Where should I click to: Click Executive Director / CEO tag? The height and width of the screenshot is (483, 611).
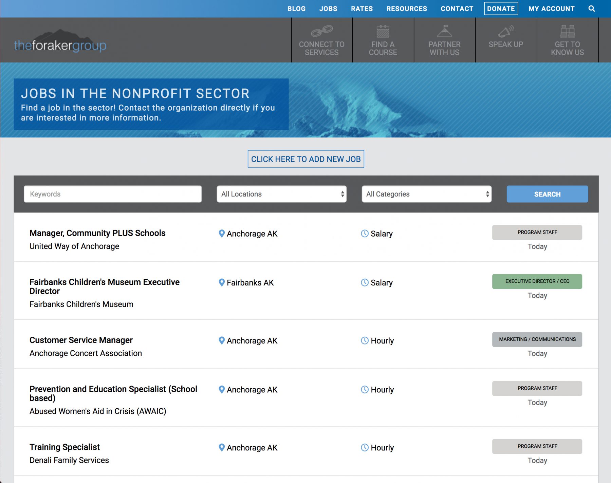pos(537,281)
